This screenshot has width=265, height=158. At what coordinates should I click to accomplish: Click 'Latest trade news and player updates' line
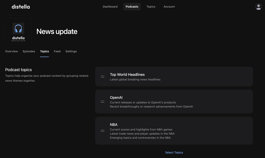pos(142,134)
